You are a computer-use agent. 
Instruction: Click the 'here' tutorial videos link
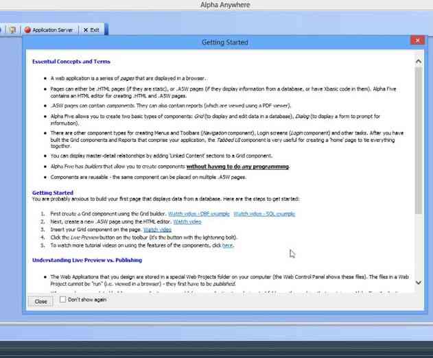[228, 246]
